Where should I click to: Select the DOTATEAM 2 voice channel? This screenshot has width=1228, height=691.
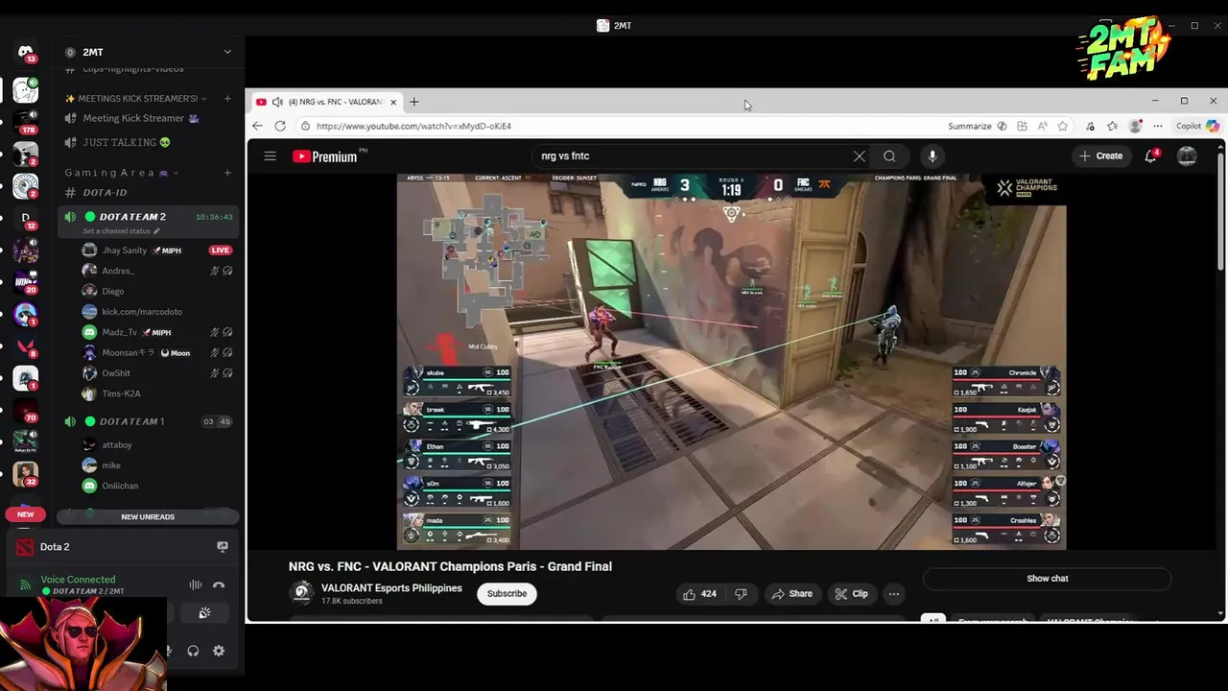click(x=147, y=221)
